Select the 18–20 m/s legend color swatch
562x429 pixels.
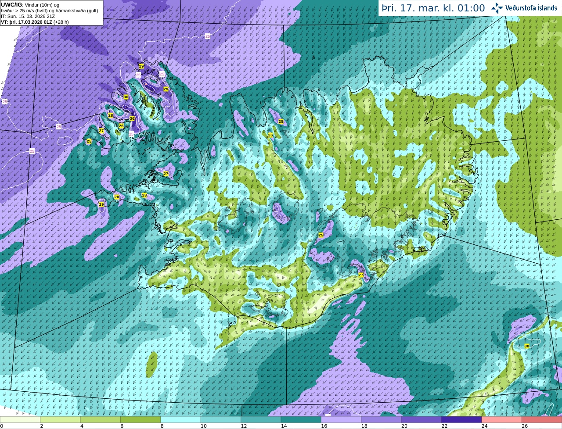click(x=381, y=419)
